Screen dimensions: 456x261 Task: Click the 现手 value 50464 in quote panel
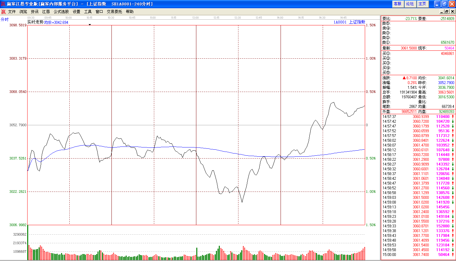[x=449, y=48]
